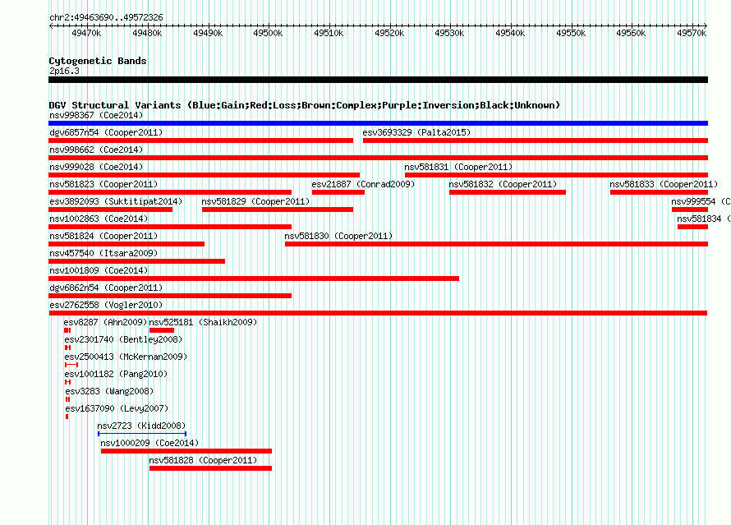Open nsv1001809 (Coe2014) label
This screenshot has width=731, height=525.
99,270
